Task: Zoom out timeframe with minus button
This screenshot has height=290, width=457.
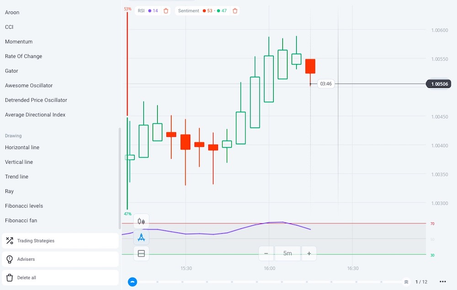Action: point(266,253)
